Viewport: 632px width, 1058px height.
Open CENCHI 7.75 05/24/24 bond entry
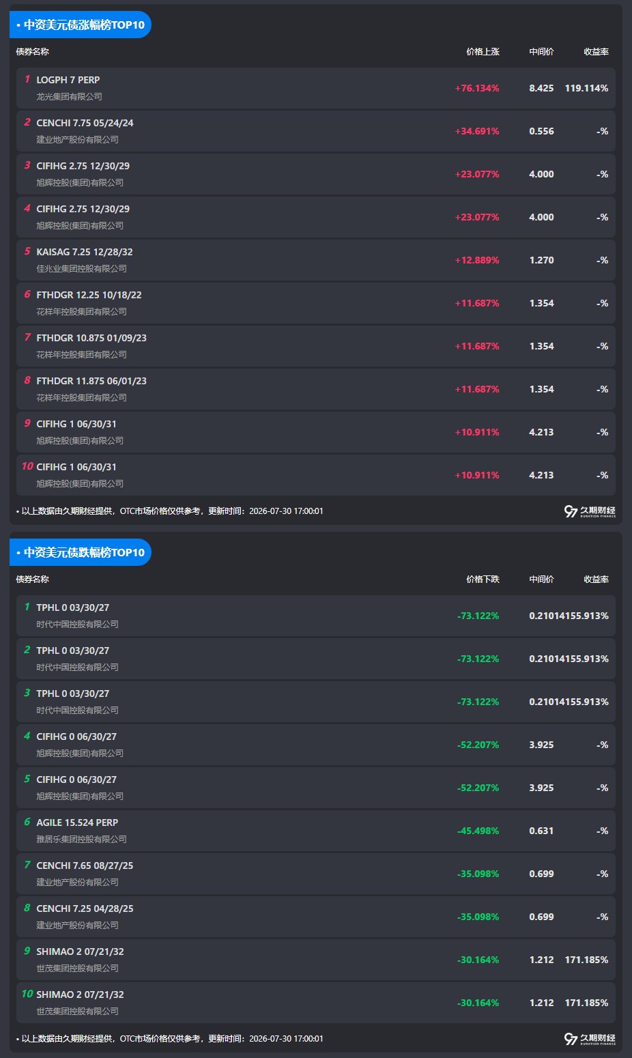pyautogui.click(x=316, y=131)
